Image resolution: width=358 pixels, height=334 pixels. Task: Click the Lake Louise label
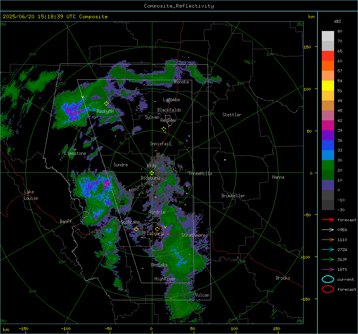pyautogui.click(x=31, y=195)
